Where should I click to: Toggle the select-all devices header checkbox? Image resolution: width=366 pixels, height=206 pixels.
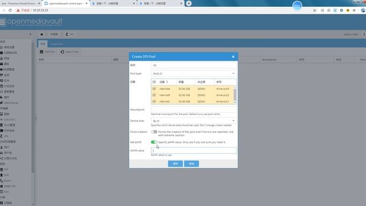(x=154, y=82)
